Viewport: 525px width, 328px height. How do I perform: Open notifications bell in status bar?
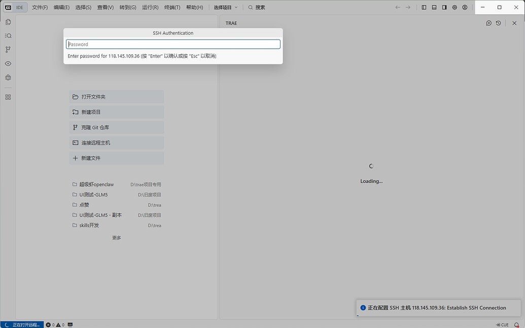click(x=516, y=324)
